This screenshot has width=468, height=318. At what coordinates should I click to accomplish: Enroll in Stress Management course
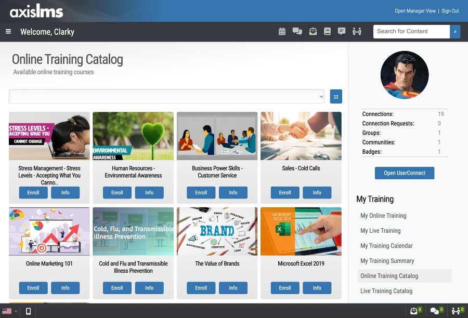pyautogui.click(x=33, y=193)
